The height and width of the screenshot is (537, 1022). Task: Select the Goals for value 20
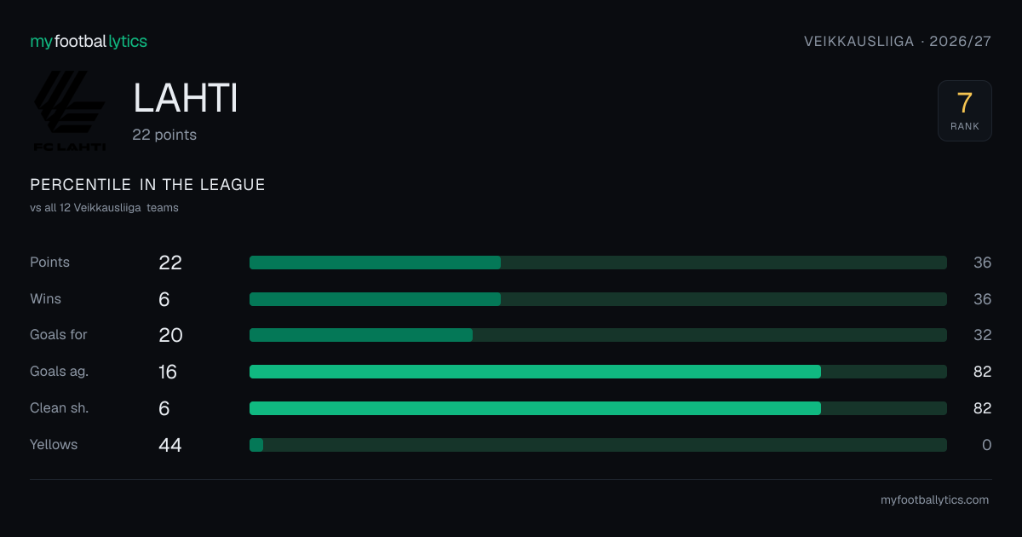[x=170, y=335]
